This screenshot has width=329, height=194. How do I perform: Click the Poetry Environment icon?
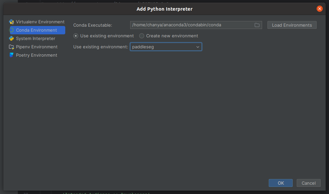tap(11, 55)
